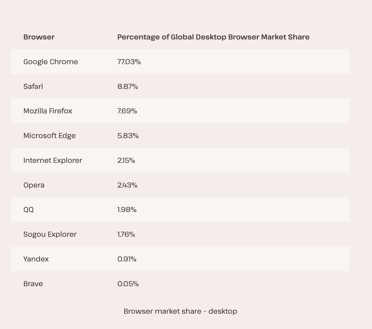
Task: Select the Internet Explorer row label
Action: tap(53, 160)
